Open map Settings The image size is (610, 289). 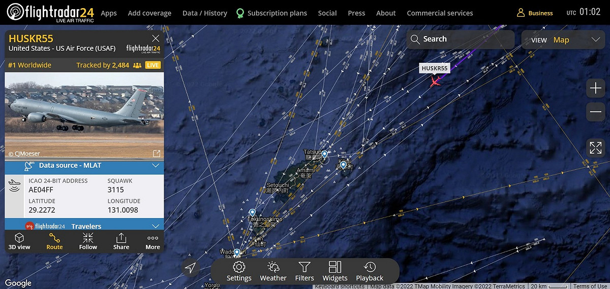click(239, 272)
